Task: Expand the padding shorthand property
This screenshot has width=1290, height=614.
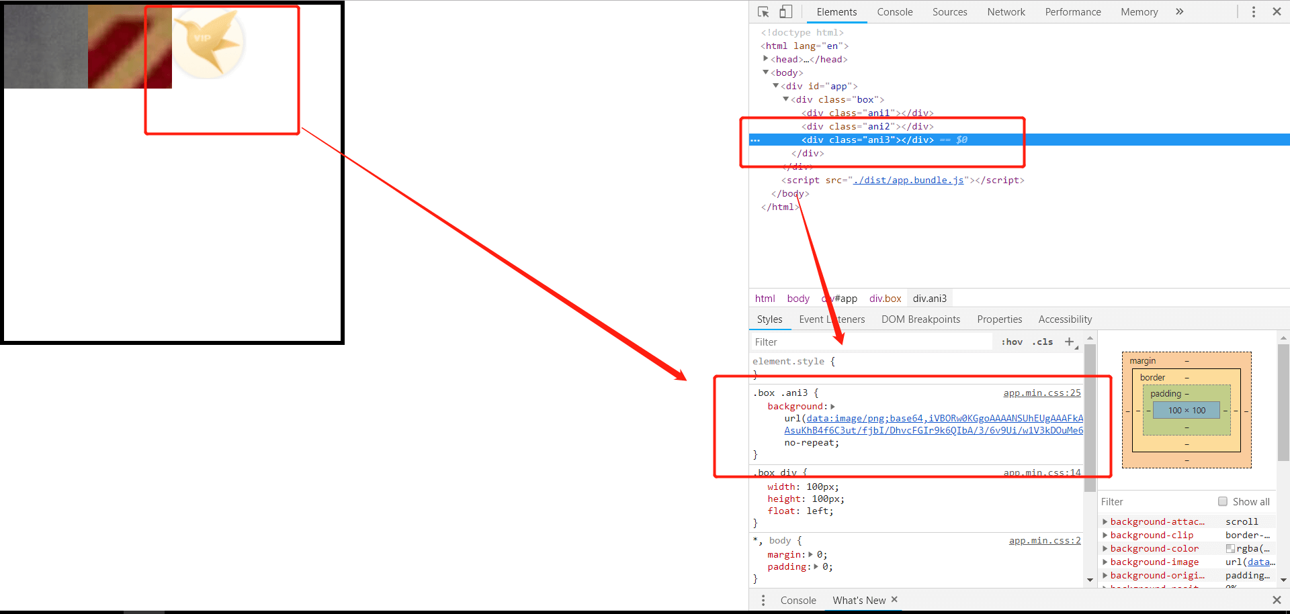Action: click(816, 566)
